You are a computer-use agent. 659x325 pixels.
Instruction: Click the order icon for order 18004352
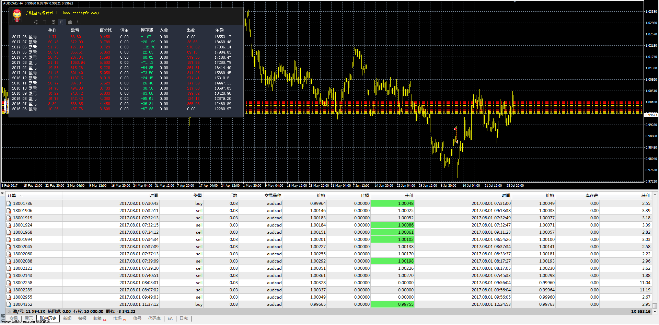tap(9, 304)
